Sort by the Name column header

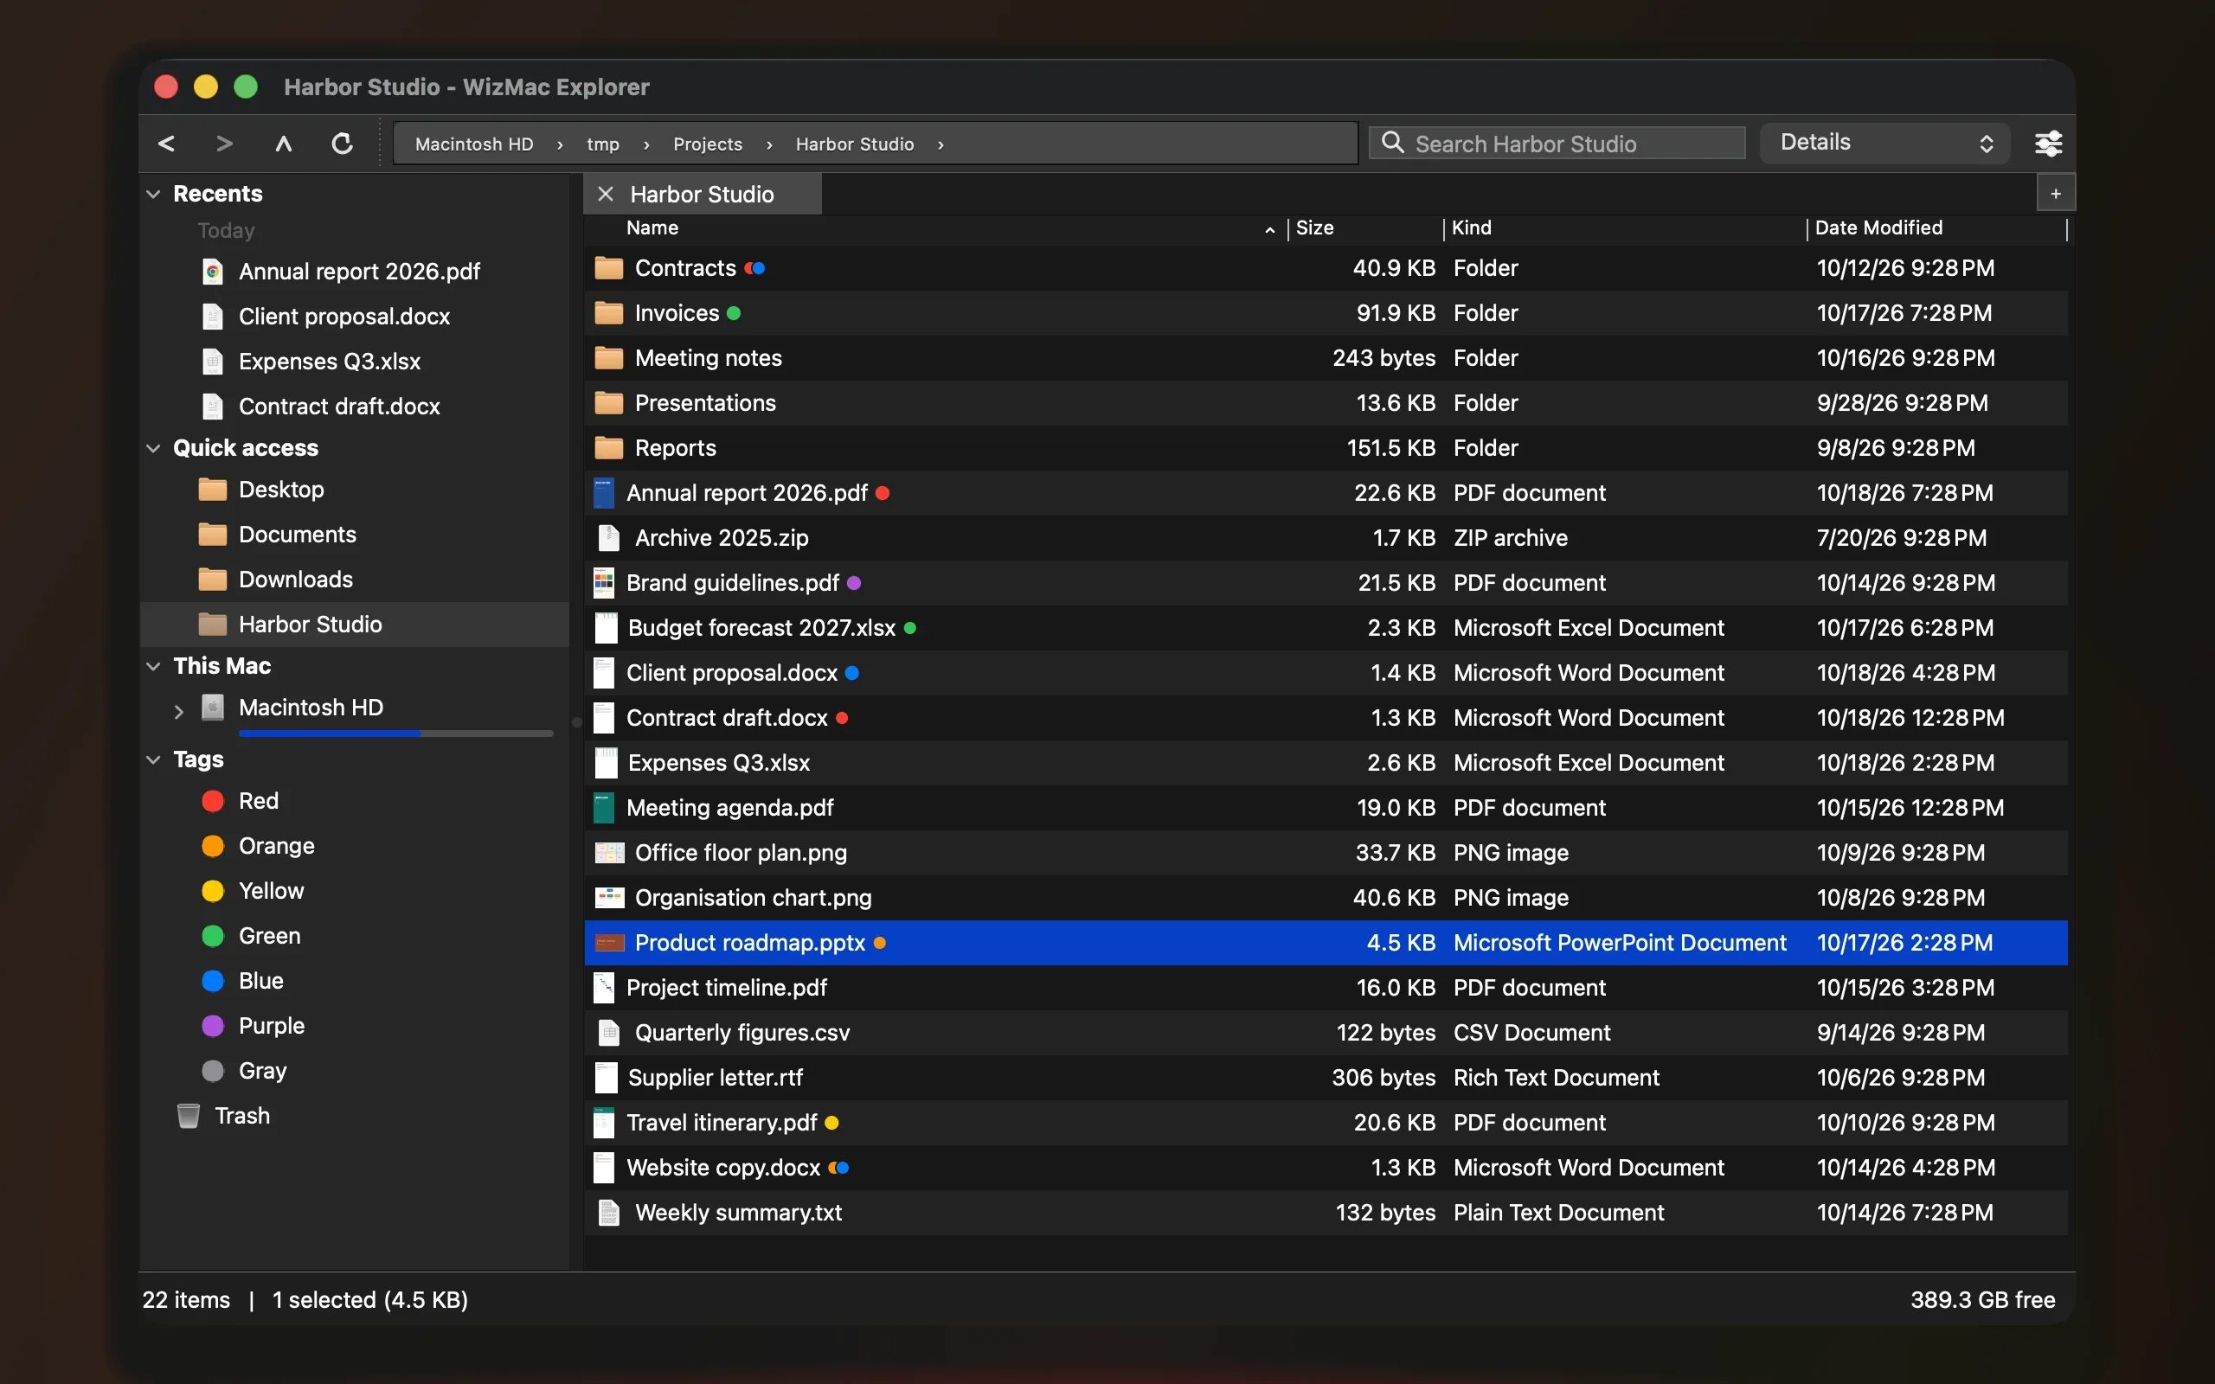pyautogui.click(x=935, y=227)
